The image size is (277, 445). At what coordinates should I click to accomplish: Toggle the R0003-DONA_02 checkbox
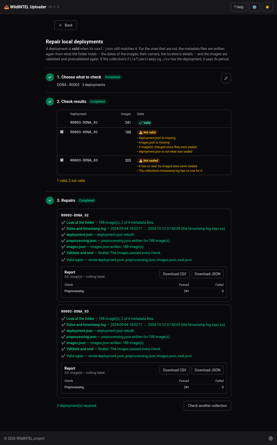[x=62, y=132]
